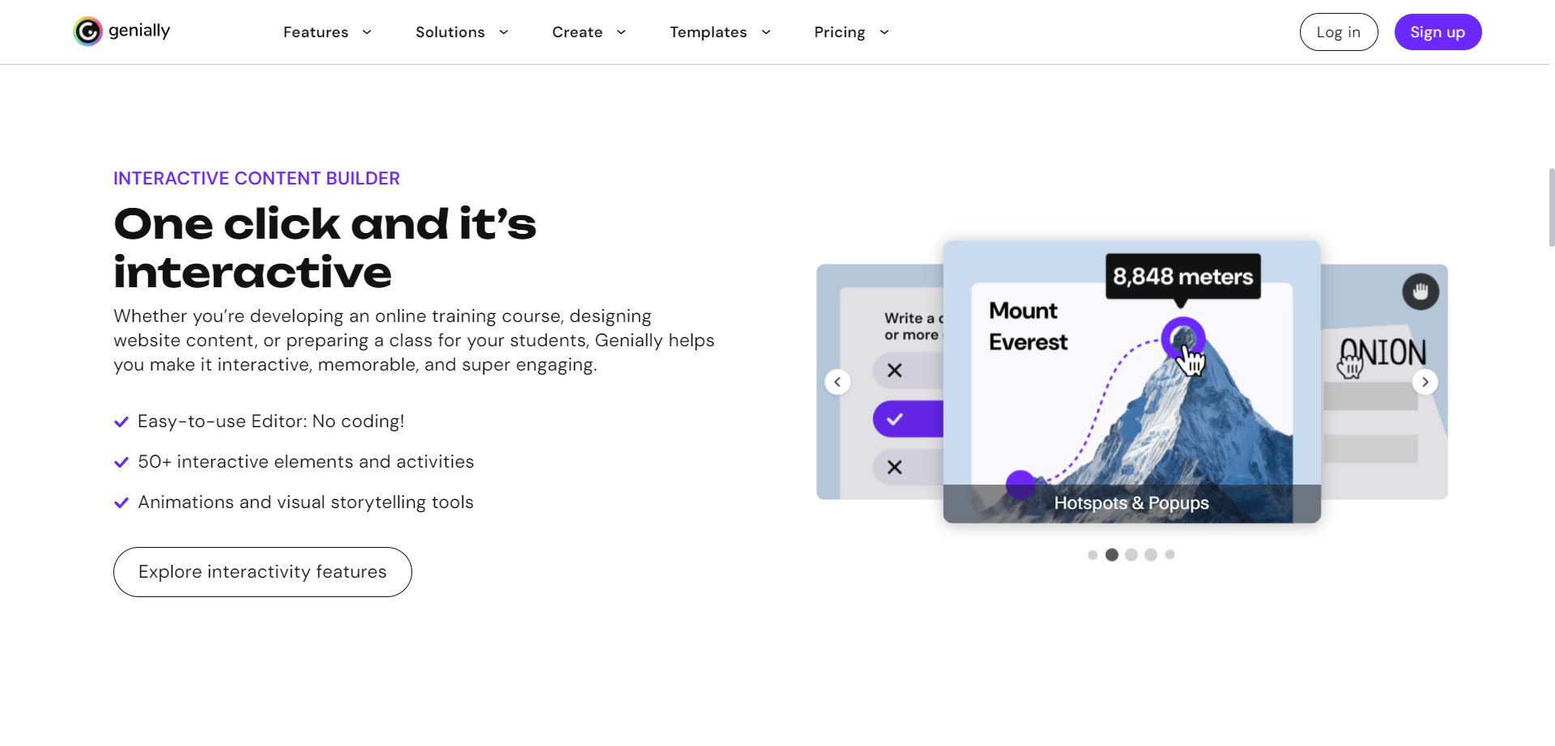Click Explore interactivity features button
Screen dimensions: 1555x746
click(262, 572)
